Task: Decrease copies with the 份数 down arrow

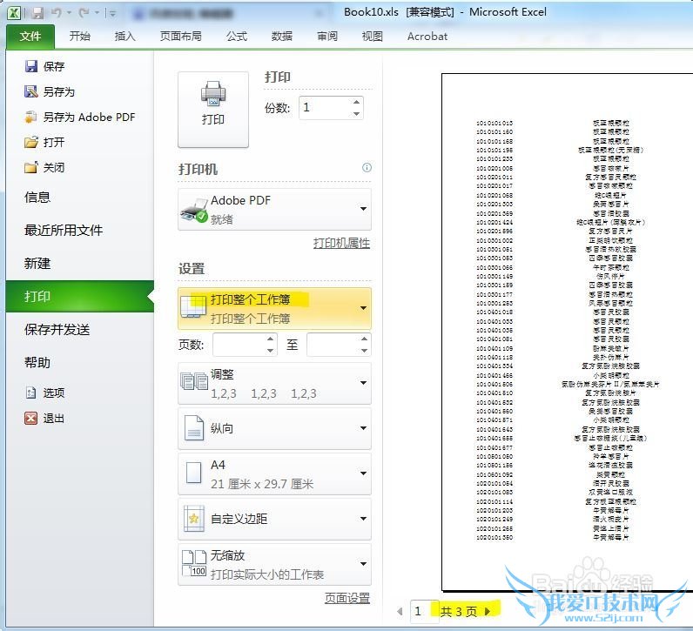Action: click(x=357, y=113)
